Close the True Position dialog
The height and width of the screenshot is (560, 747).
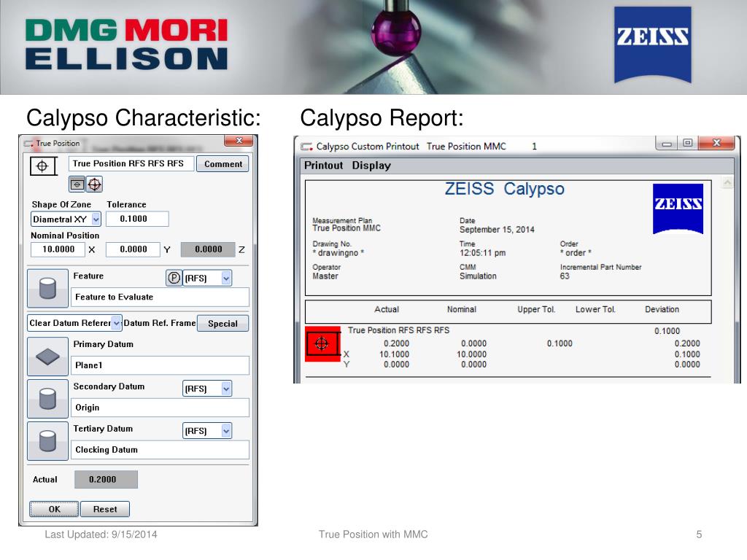point(239,141)
